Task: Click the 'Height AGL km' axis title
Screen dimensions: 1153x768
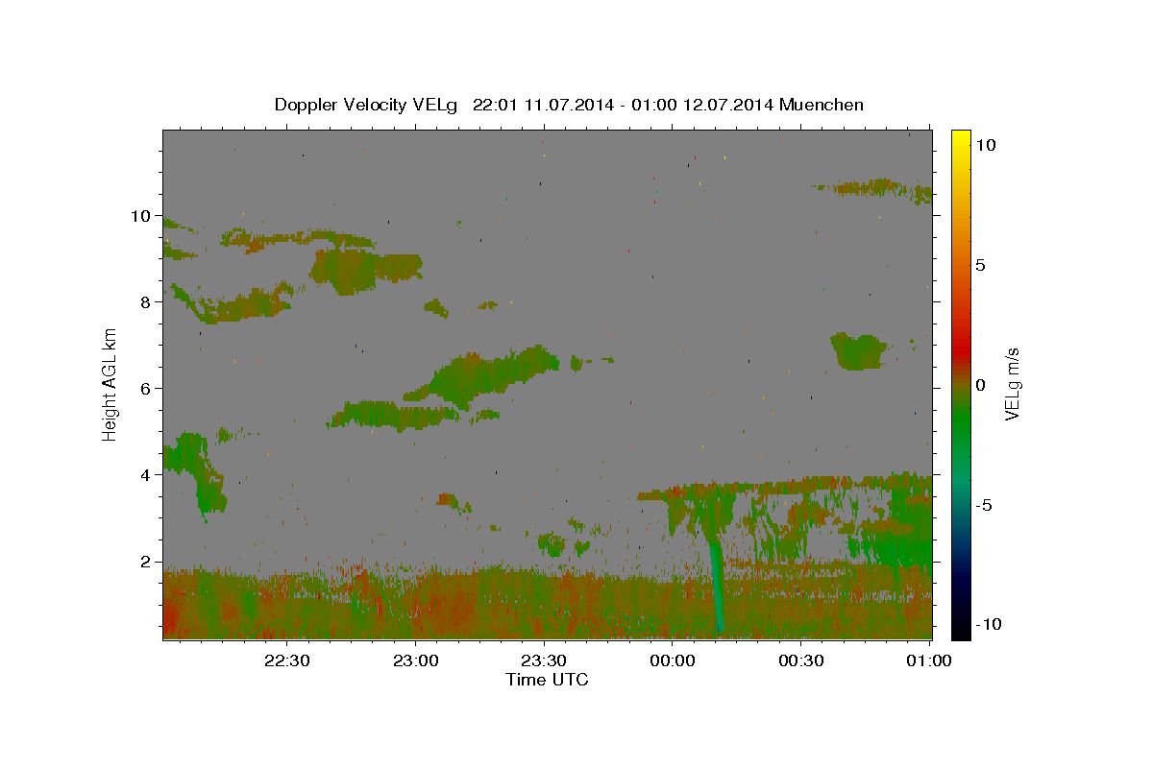Action: point(110,384)
